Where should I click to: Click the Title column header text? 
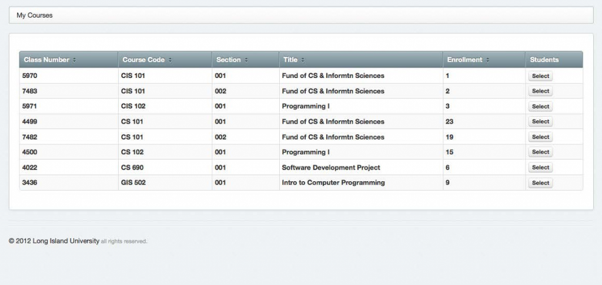[290, 60]
